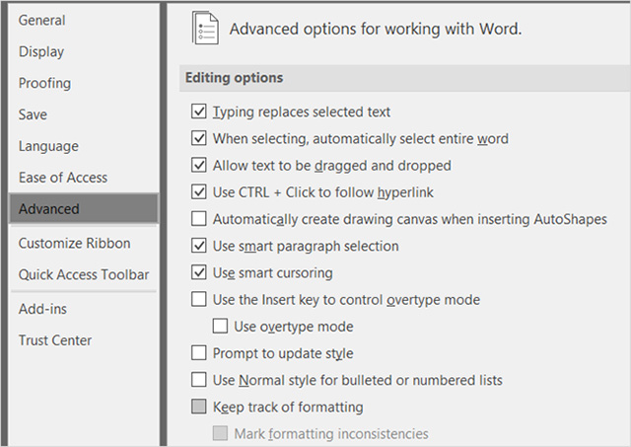
Task: Select Proofing in the sidebar
Action: [44, 83]
